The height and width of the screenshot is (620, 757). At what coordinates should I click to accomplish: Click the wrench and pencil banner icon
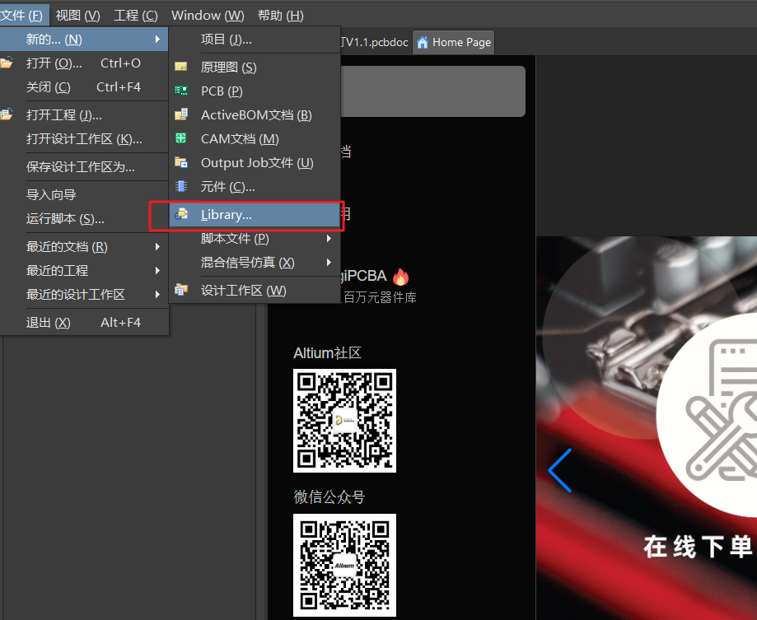point(722,411)
